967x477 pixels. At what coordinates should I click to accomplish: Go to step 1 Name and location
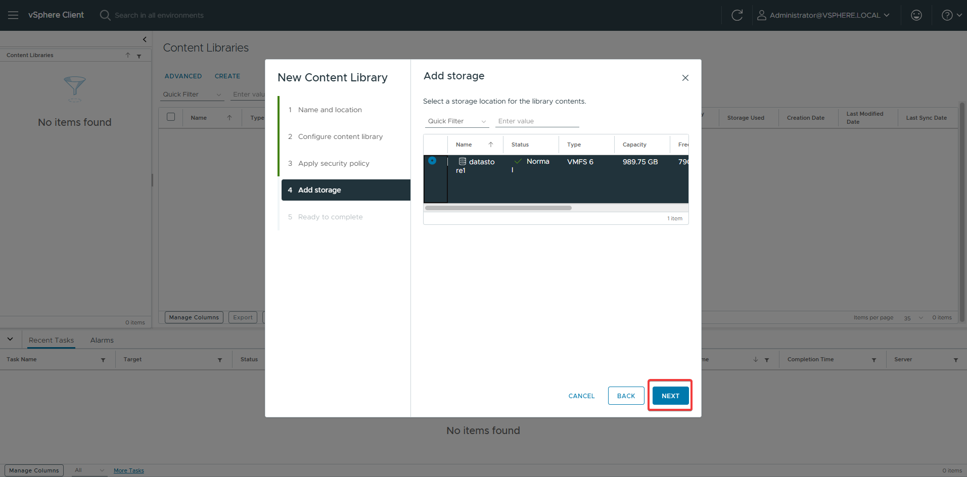coord(330,110)
